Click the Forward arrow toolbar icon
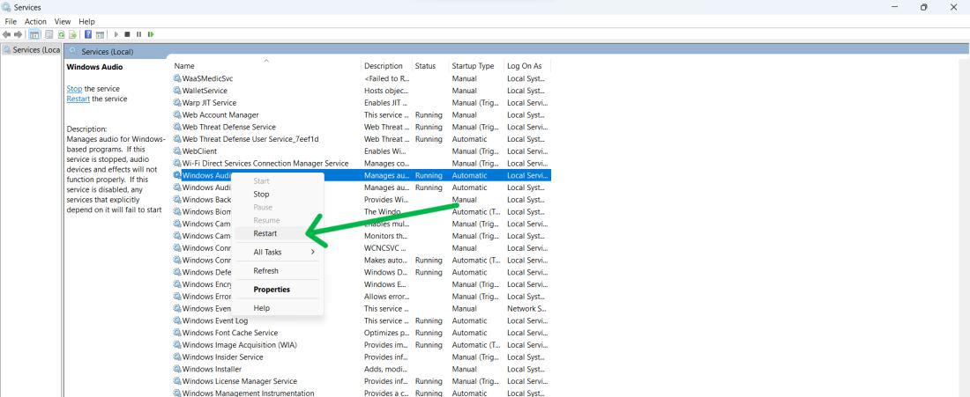The image size is (970, 397). click(x=18, y=34)
